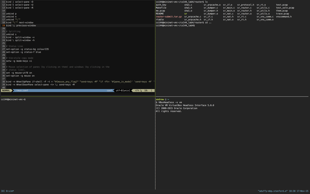Click the 17-Nov-15 date in tmux status bar
Viewport: 310px width, 194px height.
[303, 191]
